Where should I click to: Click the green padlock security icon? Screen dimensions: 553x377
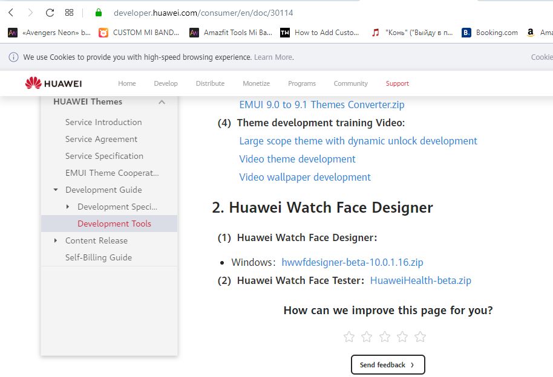pyautogui.click(x=99, y=13)
